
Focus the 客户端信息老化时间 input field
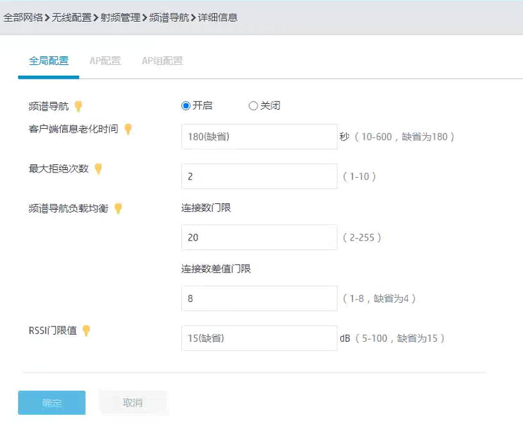click(259, 137)
